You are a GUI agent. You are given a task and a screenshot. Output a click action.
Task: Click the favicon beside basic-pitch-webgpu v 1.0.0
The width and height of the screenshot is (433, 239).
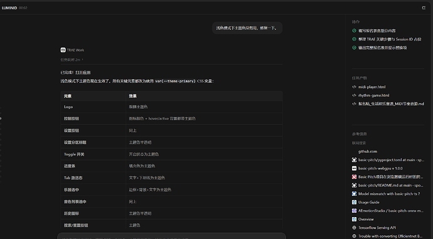354,168
